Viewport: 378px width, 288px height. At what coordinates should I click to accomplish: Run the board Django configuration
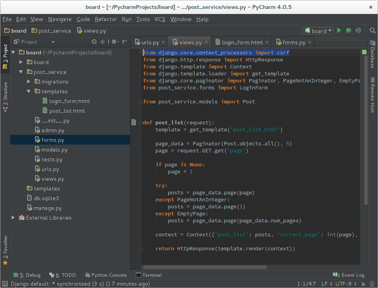339,31
